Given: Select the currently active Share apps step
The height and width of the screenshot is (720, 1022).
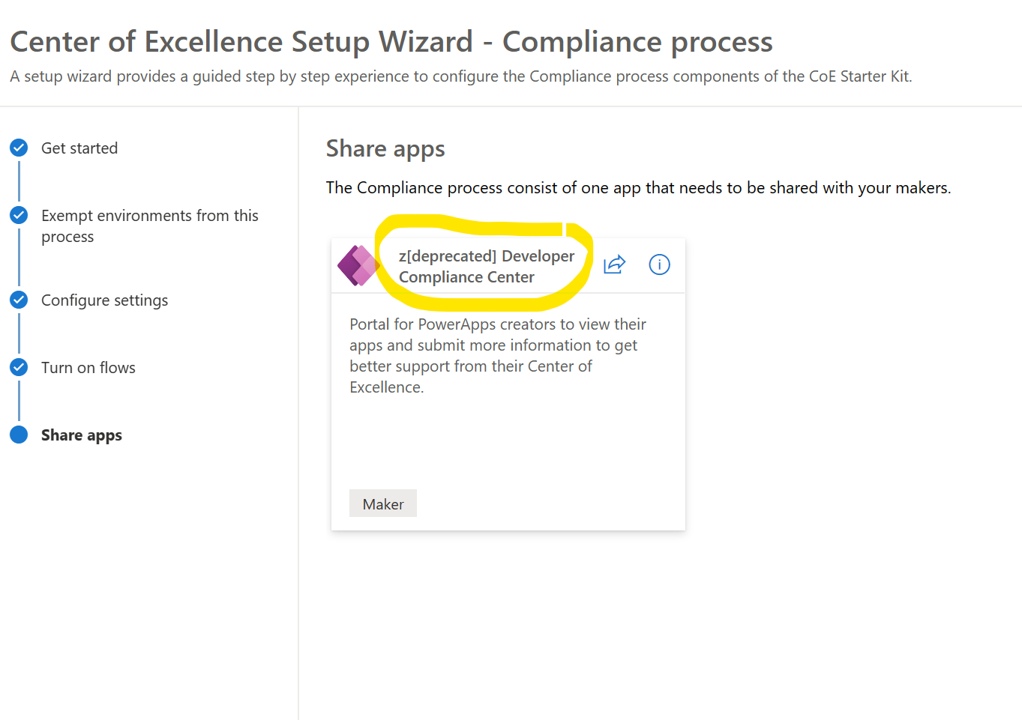Looking at the screenshot, I should click(82, 435).
